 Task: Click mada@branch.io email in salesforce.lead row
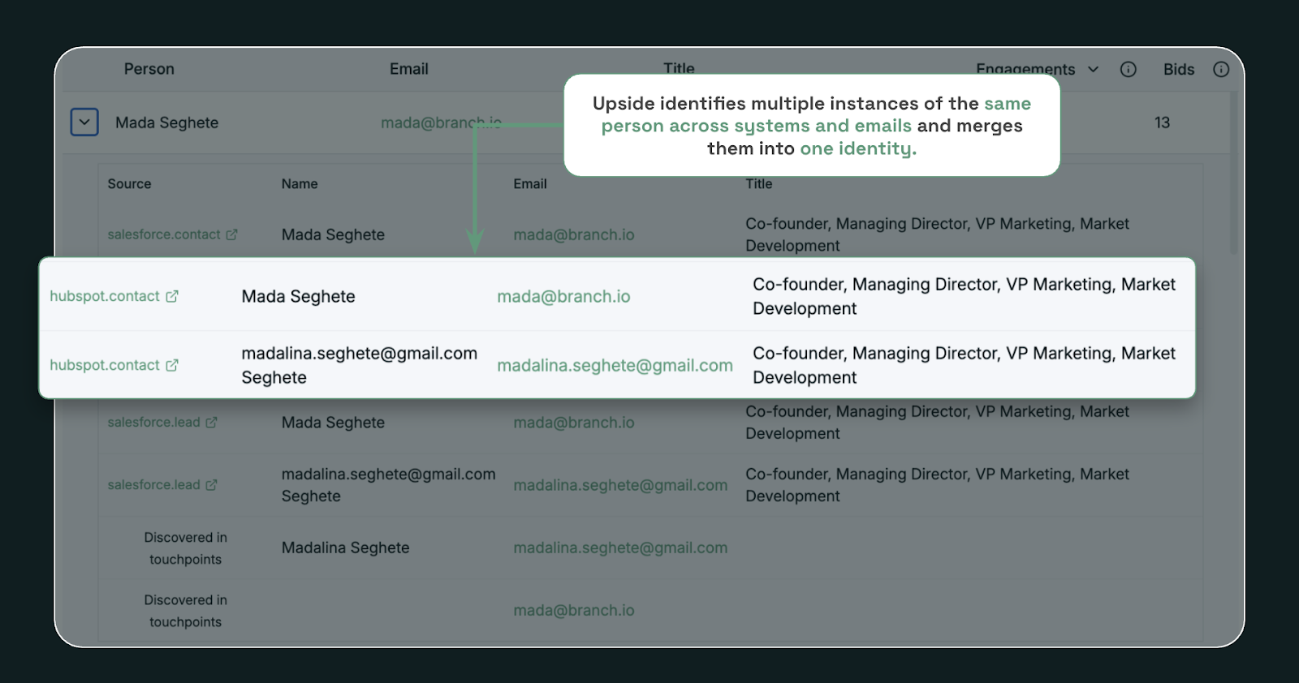574,423
